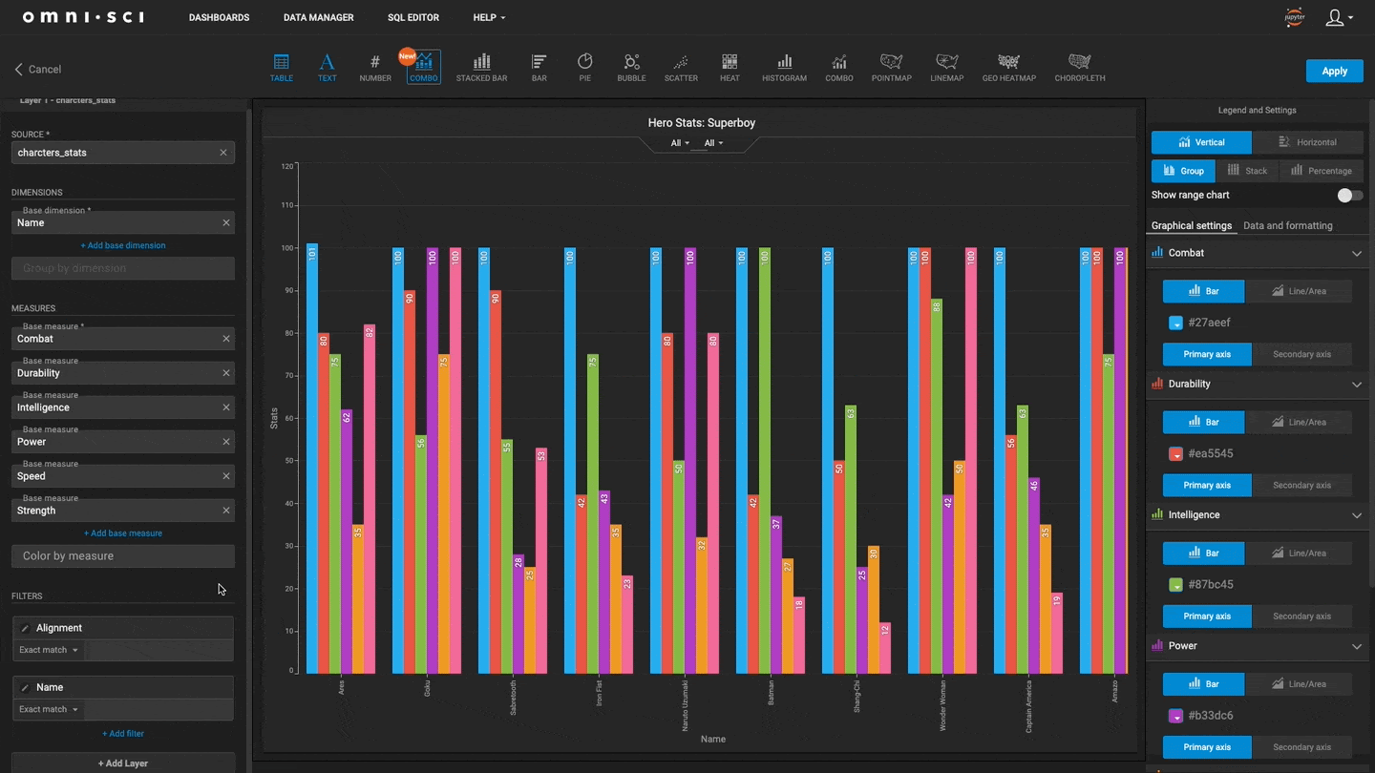The width and height of the screenshot is (1375, 773).
Task: Set Combat series to Line/Area
Action: [1299, 291]
